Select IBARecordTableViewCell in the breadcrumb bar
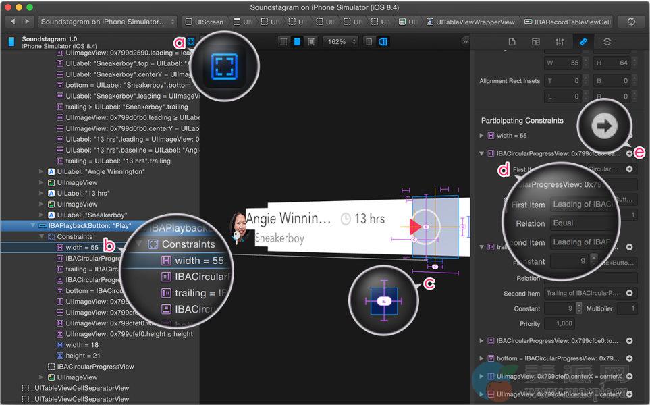 [567, 22]
